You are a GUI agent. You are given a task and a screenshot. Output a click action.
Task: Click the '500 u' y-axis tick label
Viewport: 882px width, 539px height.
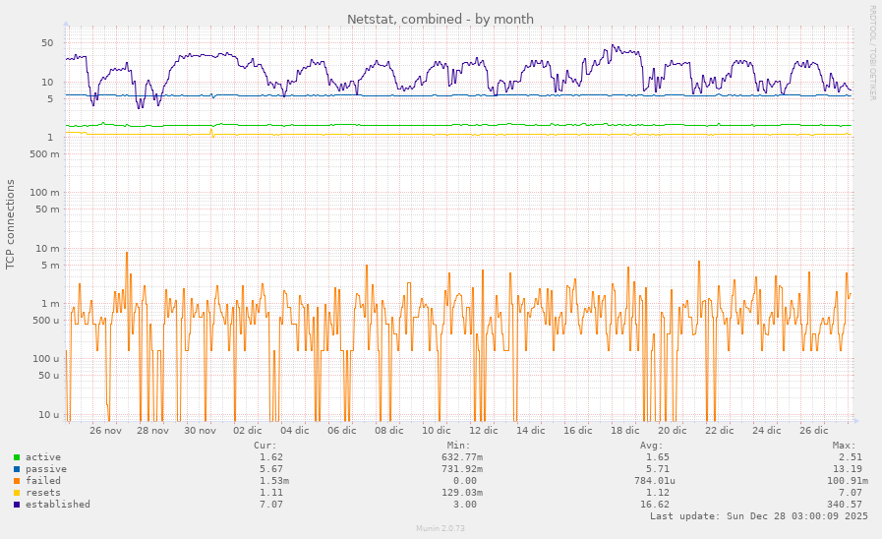45,320
